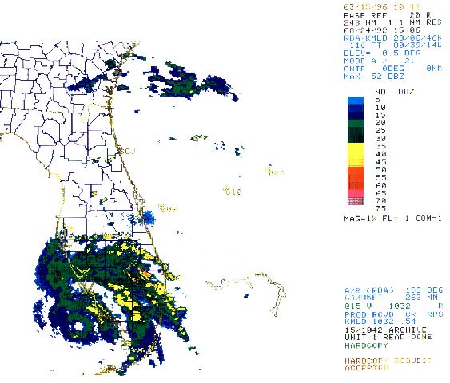Click the legend value 20
Image resolution: width=450 pixels, height=383 pixels.
coord(380,123)
